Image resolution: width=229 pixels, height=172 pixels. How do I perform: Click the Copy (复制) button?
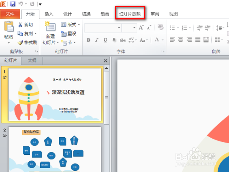click(x=27, y=34)
